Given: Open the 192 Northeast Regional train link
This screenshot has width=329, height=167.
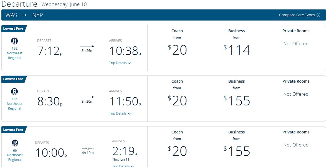Looking at the screenshot, I should [x=14, y=53].
